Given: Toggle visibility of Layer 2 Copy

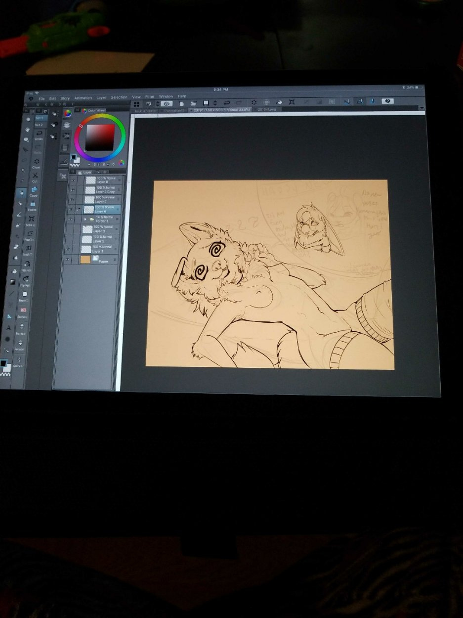Looking at the screenshot, I should (73, 190).
